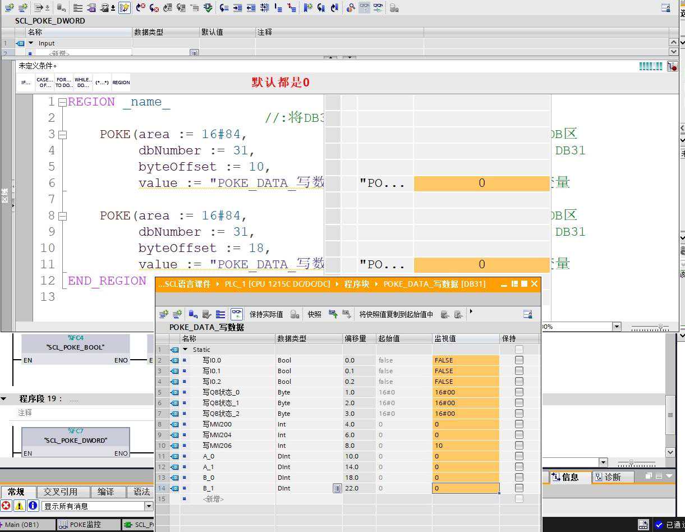Click the monitoring on/off glasses icon in DB31 toolbar
The width and height of the screenshot is (685, 532).
(237, 314)
